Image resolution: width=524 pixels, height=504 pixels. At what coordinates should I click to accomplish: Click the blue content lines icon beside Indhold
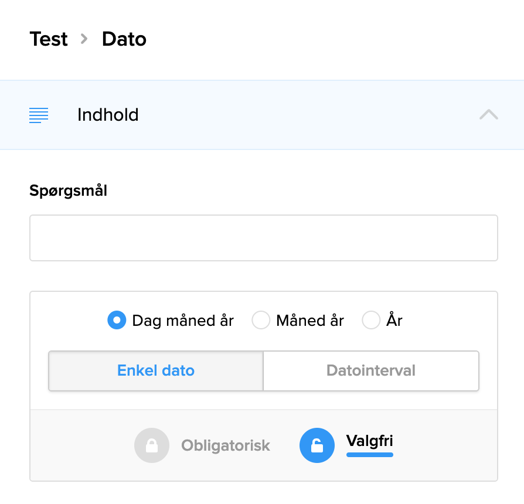pyautogui.click(x=38, y=115)
